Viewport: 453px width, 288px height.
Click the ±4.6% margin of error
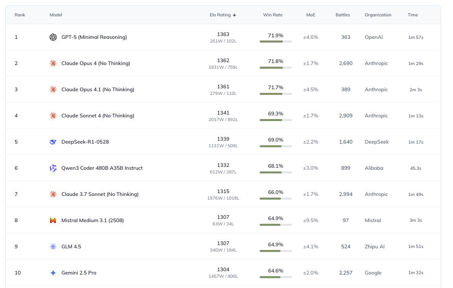pos(311,37)
